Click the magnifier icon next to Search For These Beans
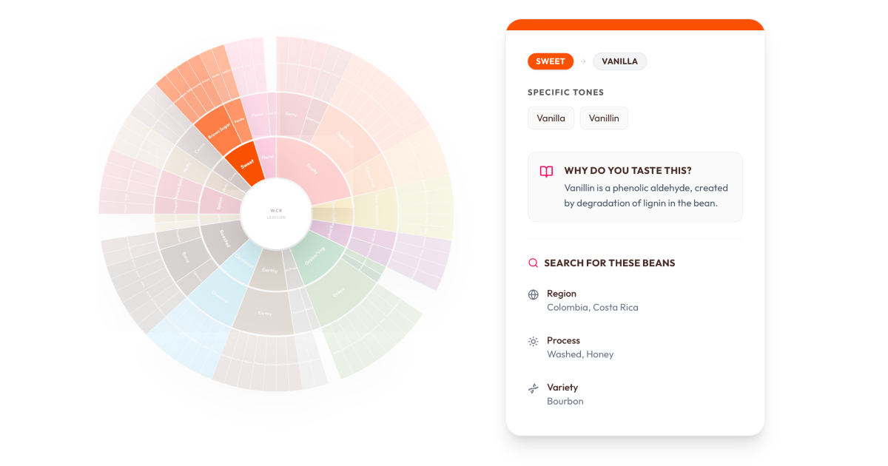This screenshot has width=888, height=466. coord(532,263)
